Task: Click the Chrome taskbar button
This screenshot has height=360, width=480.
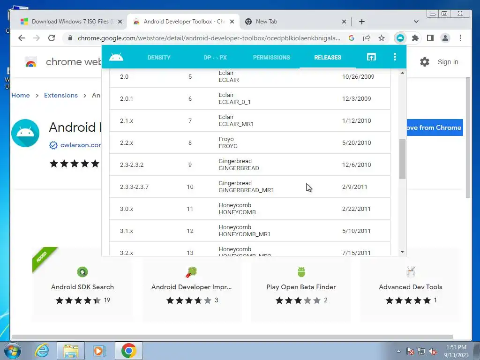Action: click(128, 351)
